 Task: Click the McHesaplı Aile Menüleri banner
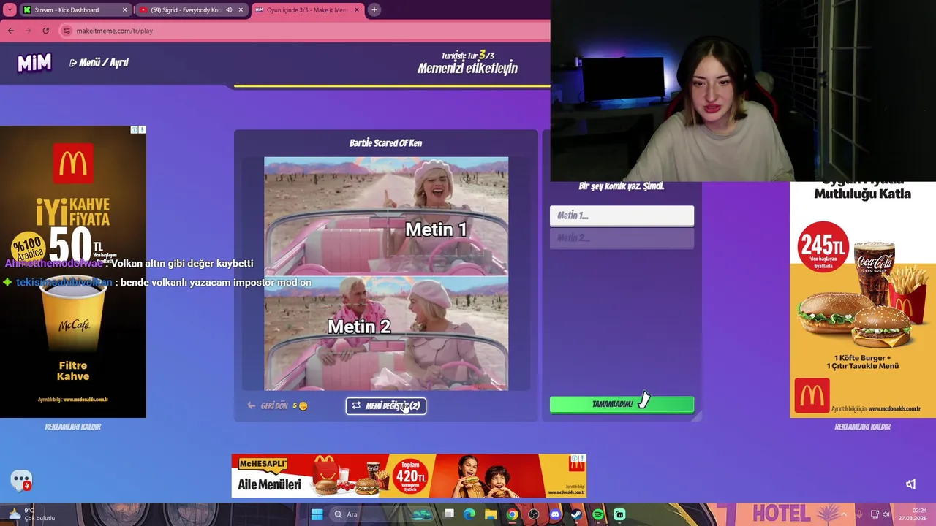coord(409,476)
